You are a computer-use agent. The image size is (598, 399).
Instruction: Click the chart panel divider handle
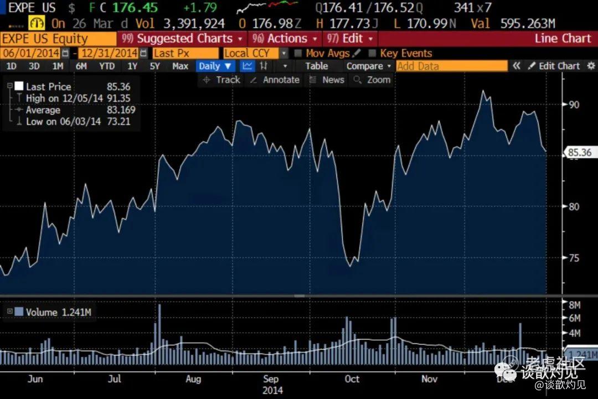point(300,296)
